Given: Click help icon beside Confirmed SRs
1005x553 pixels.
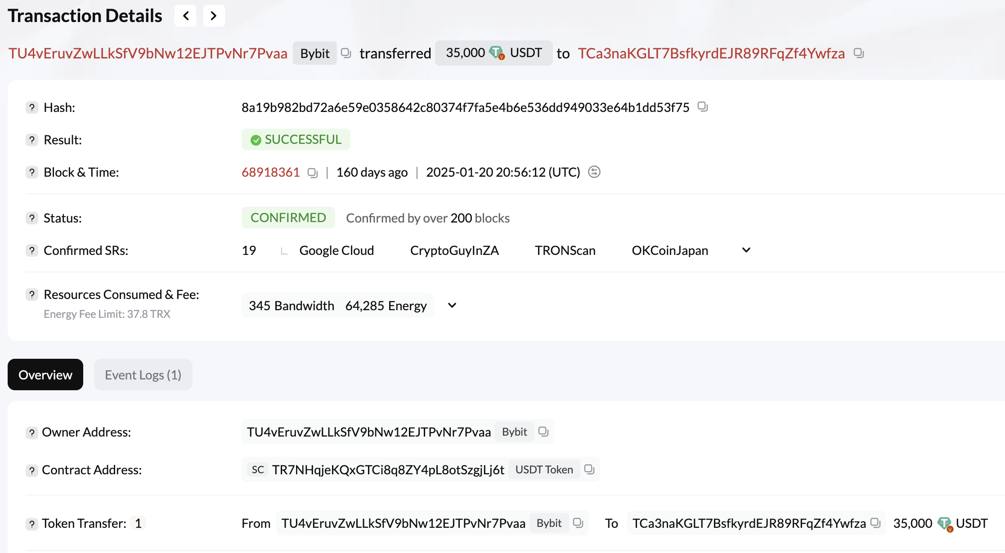Looking at the screenshot, I should pos(31,250).
